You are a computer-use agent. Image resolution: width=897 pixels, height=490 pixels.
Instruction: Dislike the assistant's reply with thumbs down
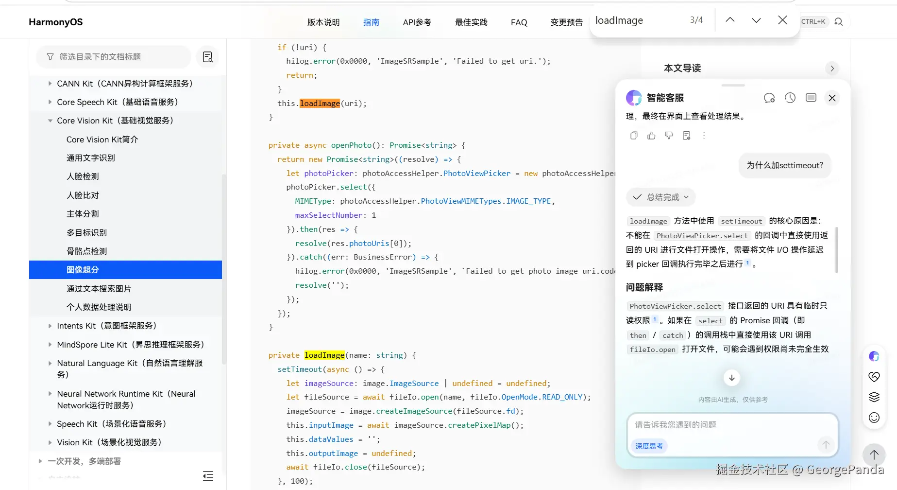669,136
